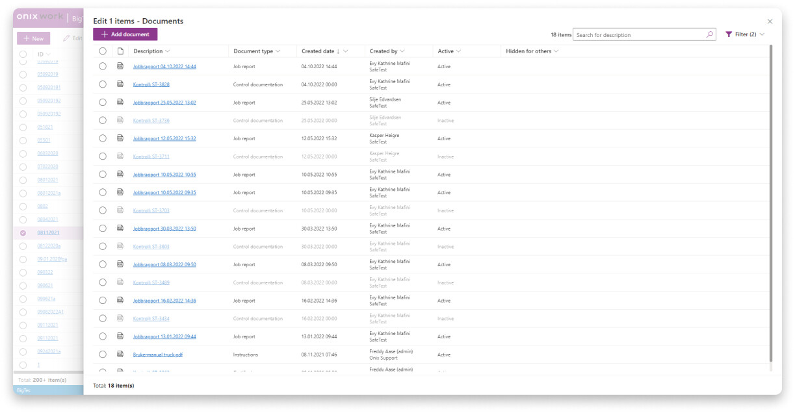Screen dimensions: 795x413
Task: Click the Filter funnel icon
Action: tap(729, 34)
